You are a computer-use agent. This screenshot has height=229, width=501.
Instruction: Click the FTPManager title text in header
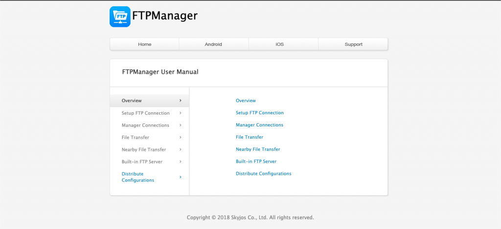tap(165, 16)
